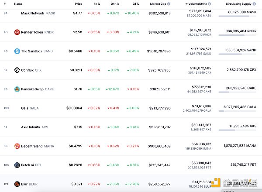Viewport: 262px width, 192px height.
Task: Sort by the Name column header
Action: click(18, 3)
